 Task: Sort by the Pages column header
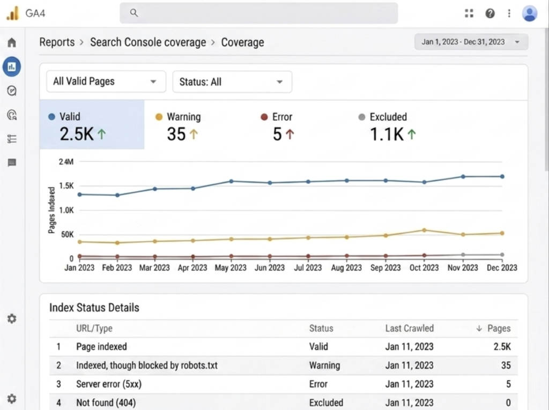(499, 329)
